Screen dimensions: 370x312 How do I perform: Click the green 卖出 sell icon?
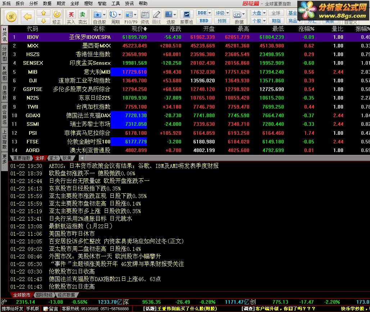82,14
